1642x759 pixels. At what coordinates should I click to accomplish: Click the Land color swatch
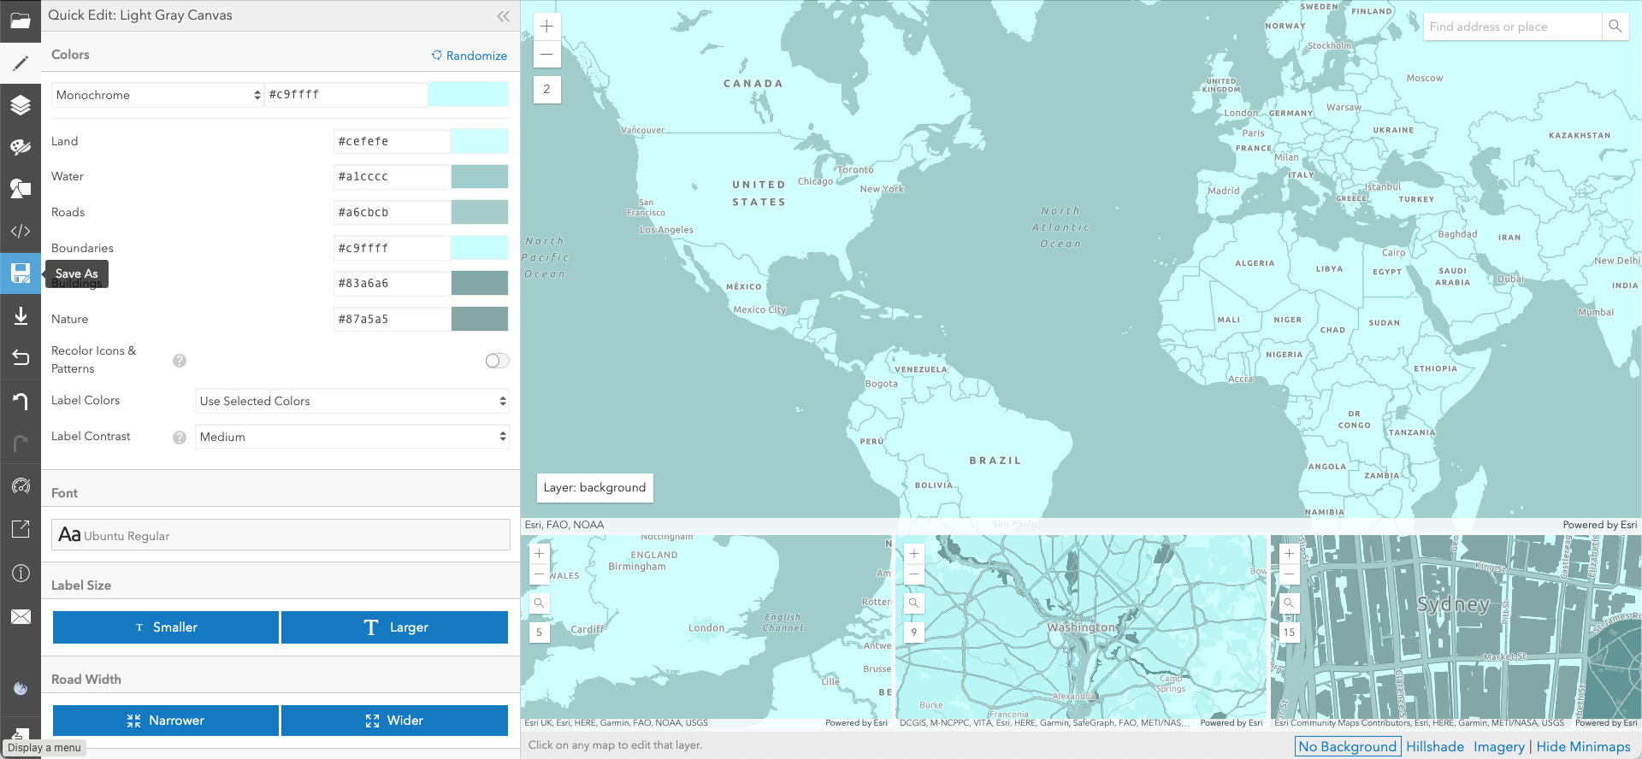pos(480,141)
